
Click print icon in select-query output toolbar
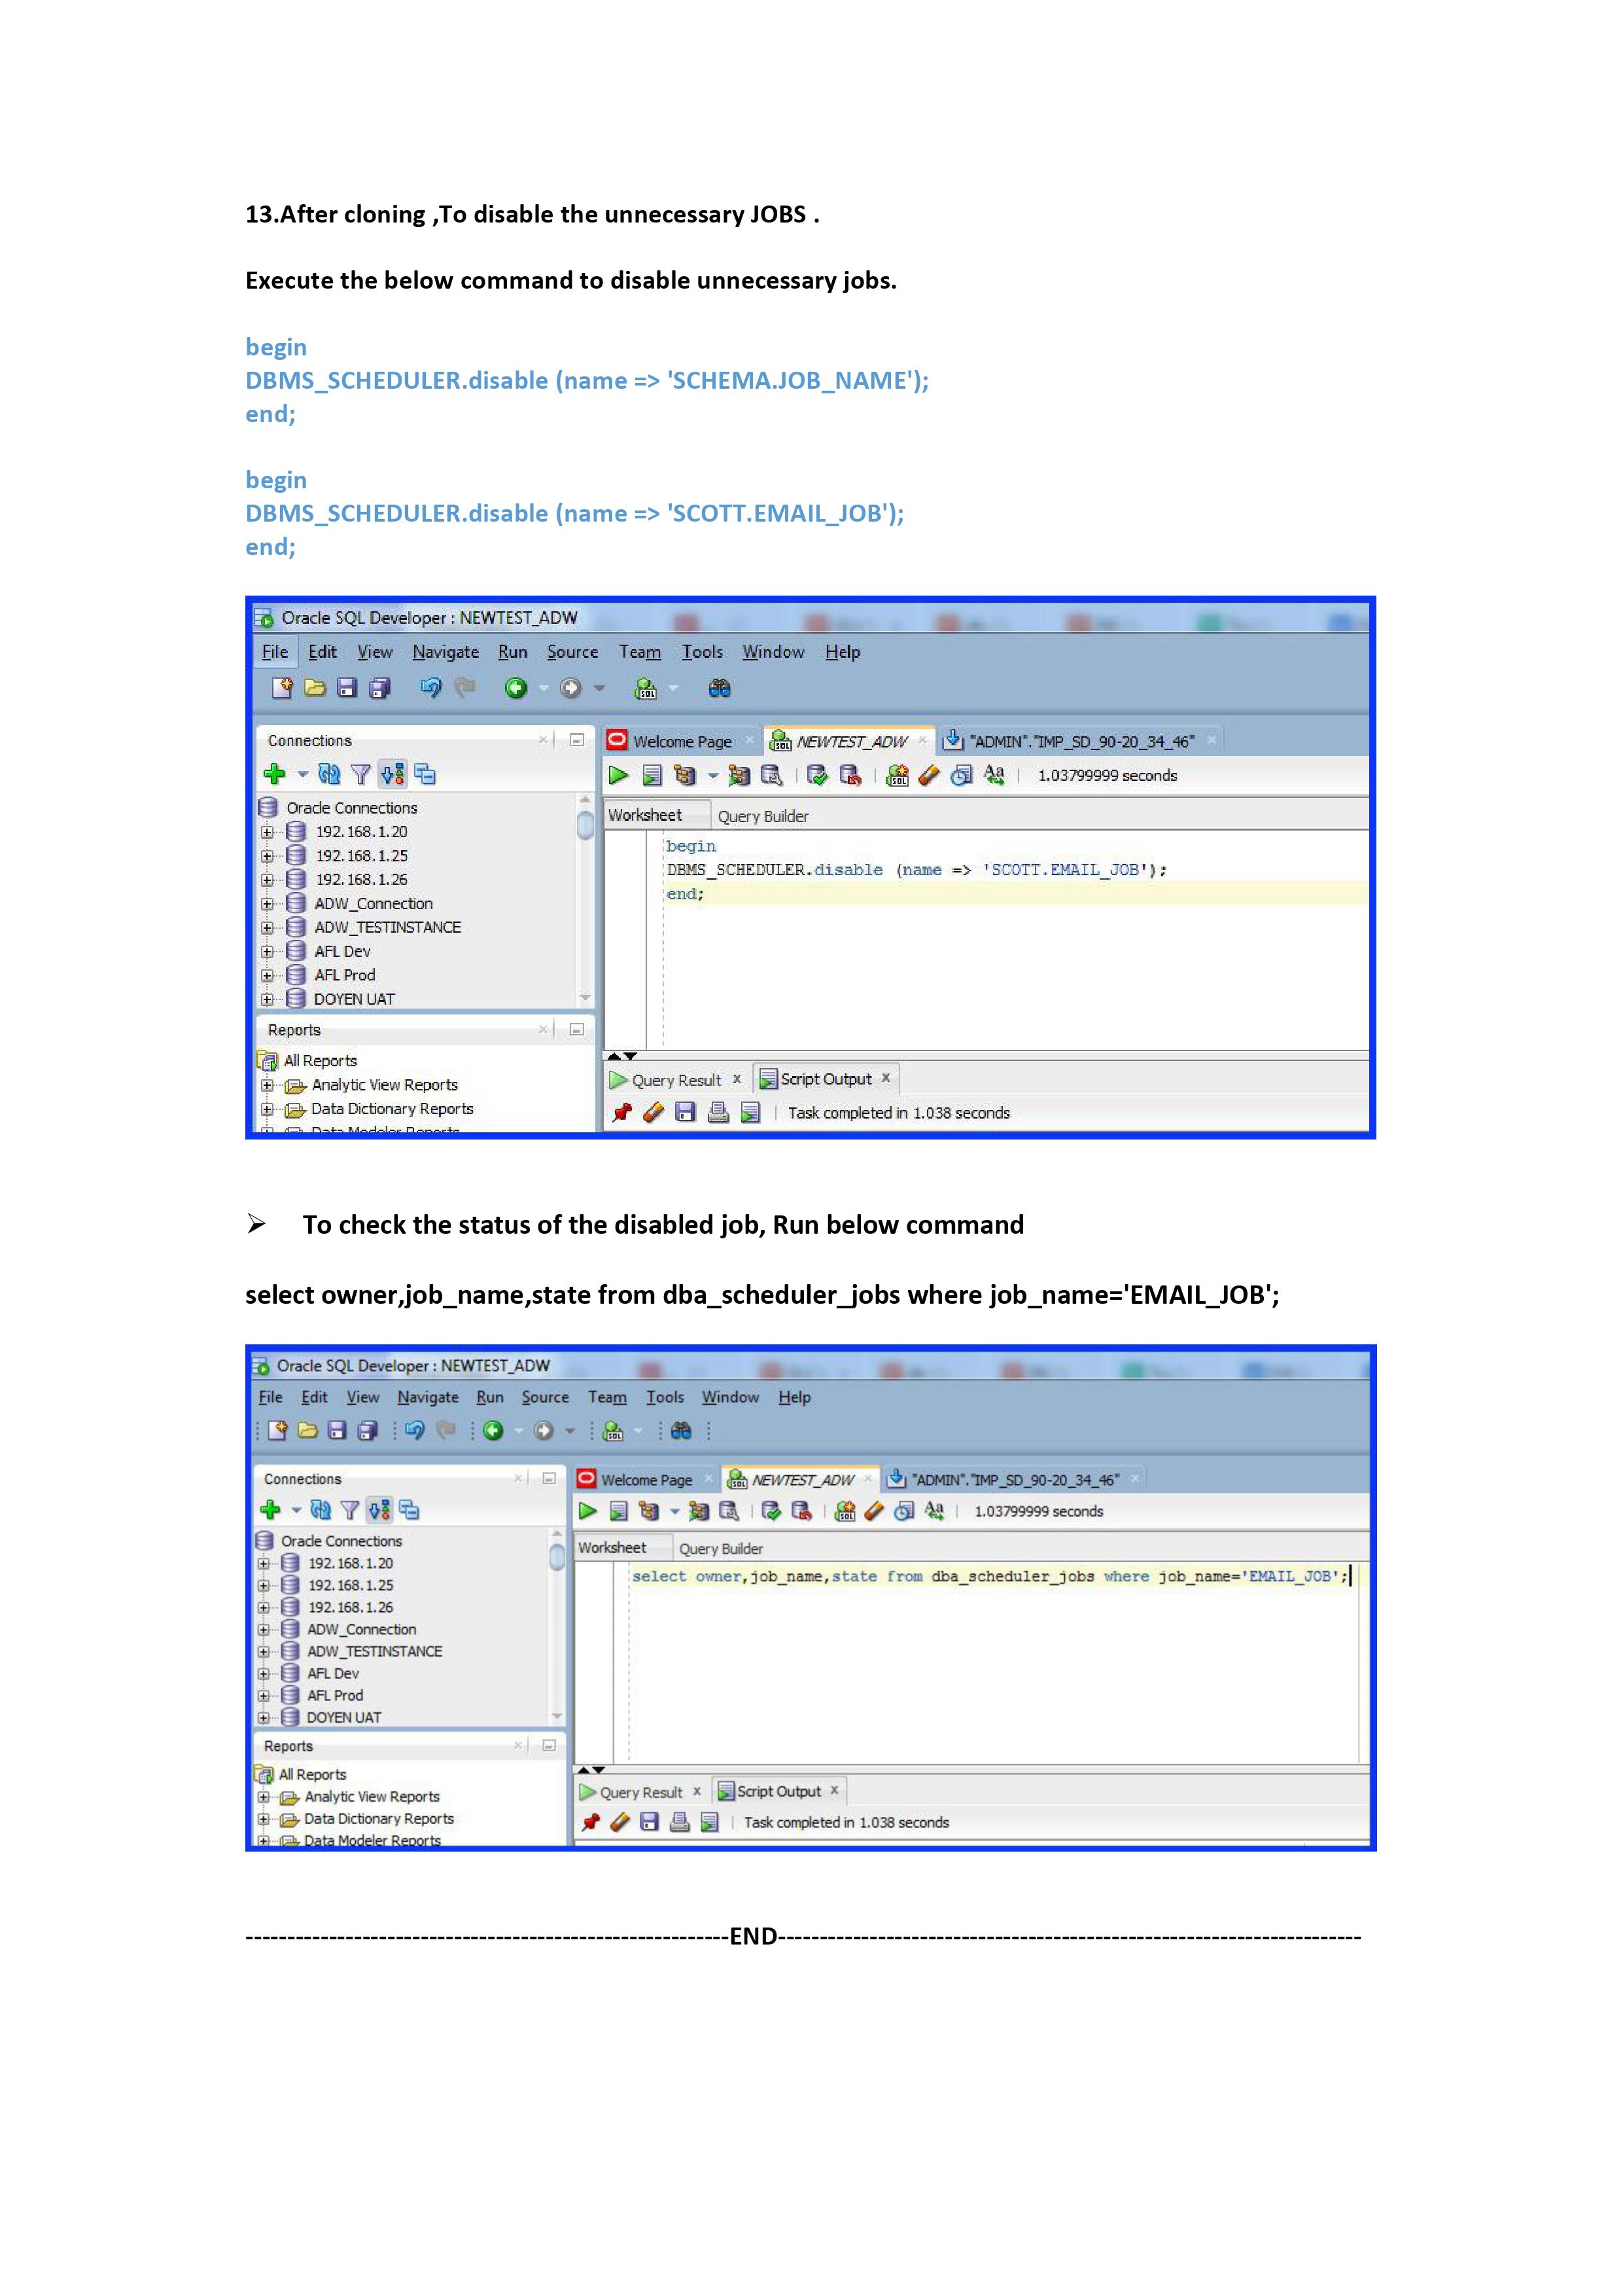[680, 1822]
